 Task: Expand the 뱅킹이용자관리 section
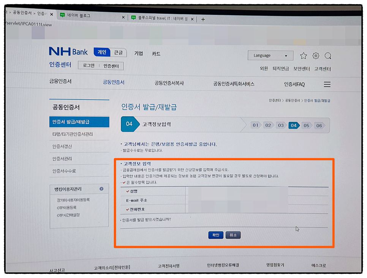79,189
